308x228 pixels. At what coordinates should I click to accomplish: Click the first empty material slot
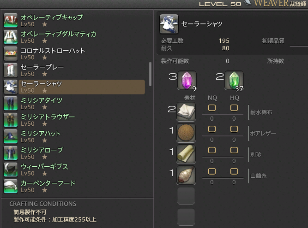(x=186, y=196)
